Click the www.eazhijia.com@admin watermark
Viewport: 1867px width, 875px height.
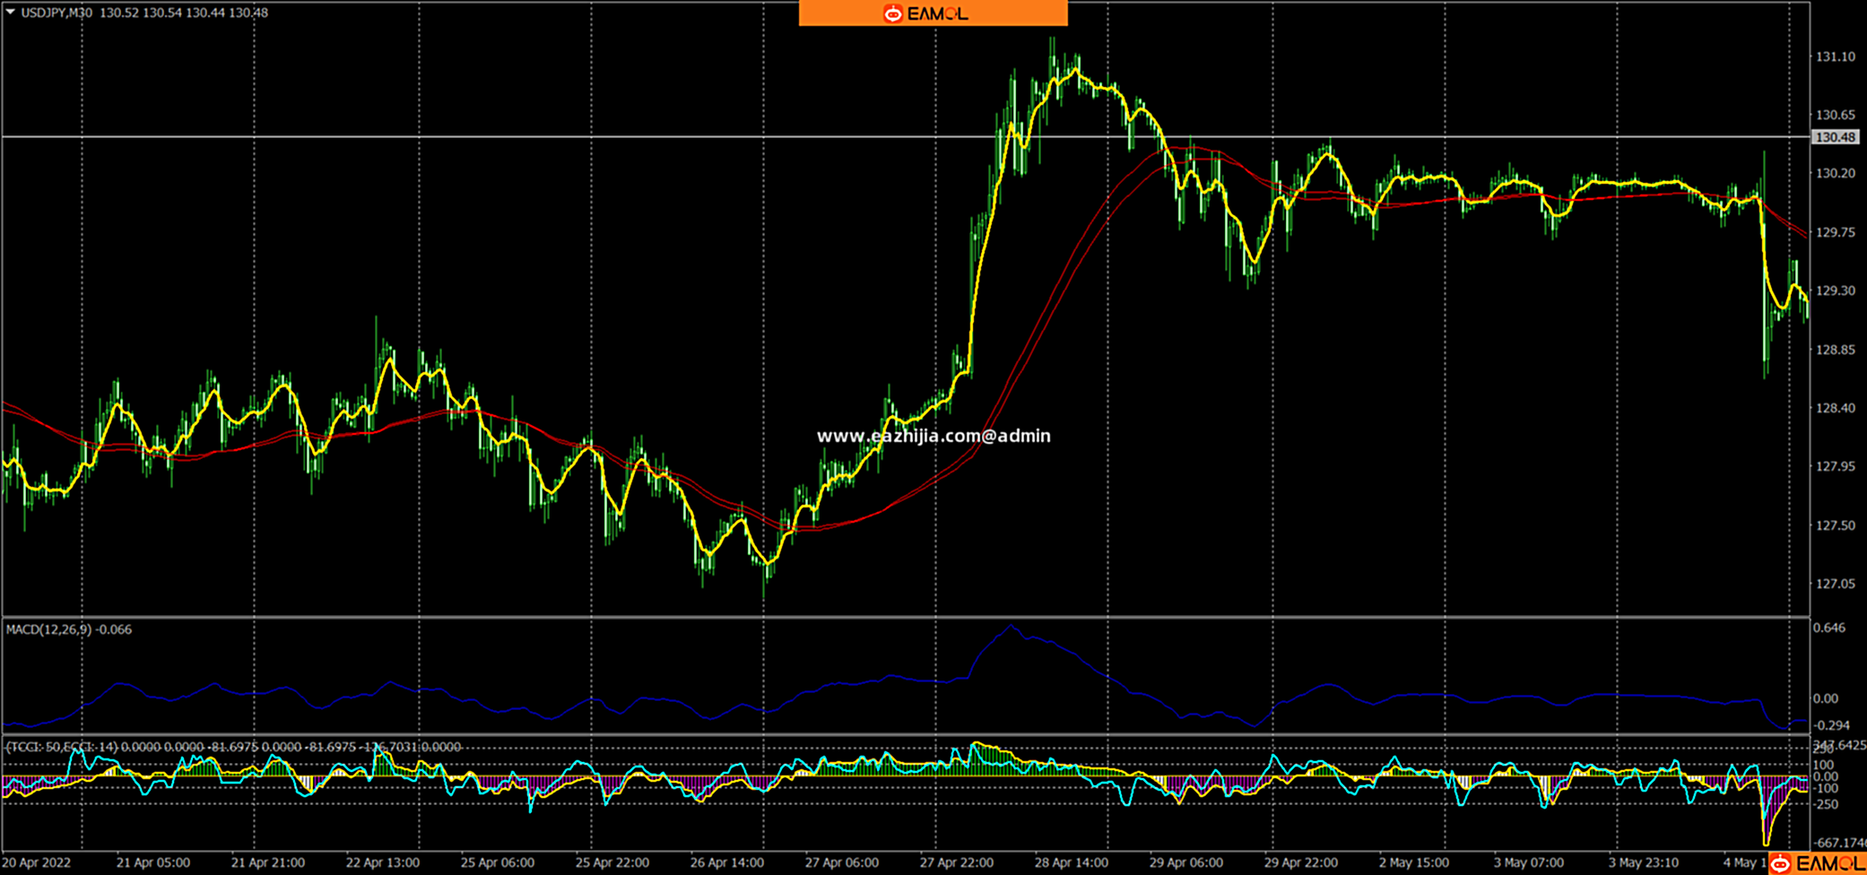point(933,437)
